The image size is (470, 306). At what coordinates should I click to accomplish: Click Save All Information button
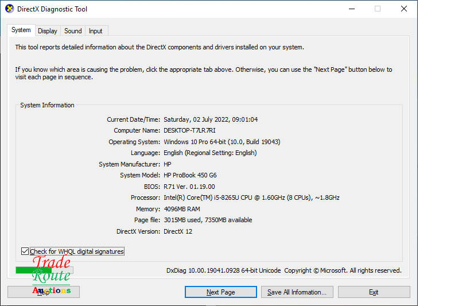coord(297,292)
